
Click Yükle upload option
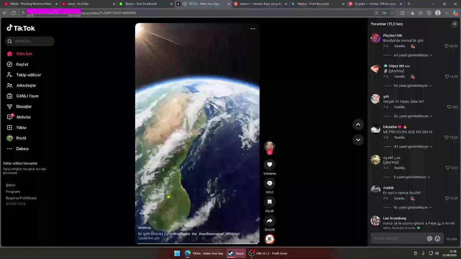click(x=21, y=128)
